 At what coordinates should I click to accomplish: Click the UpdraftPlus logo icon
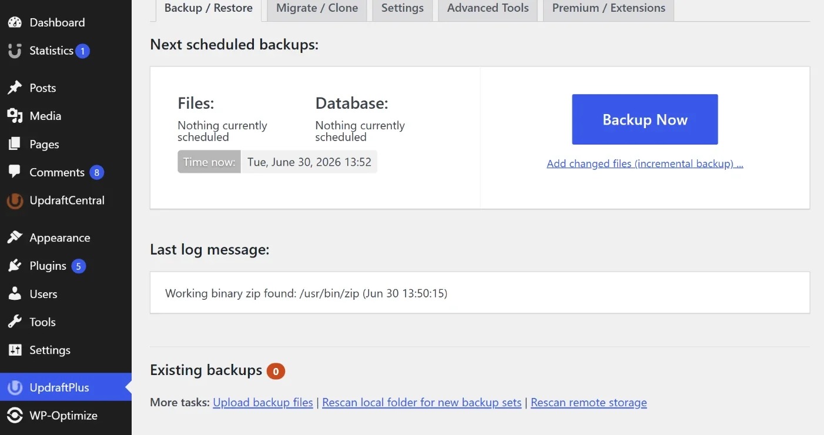(15, 388)
